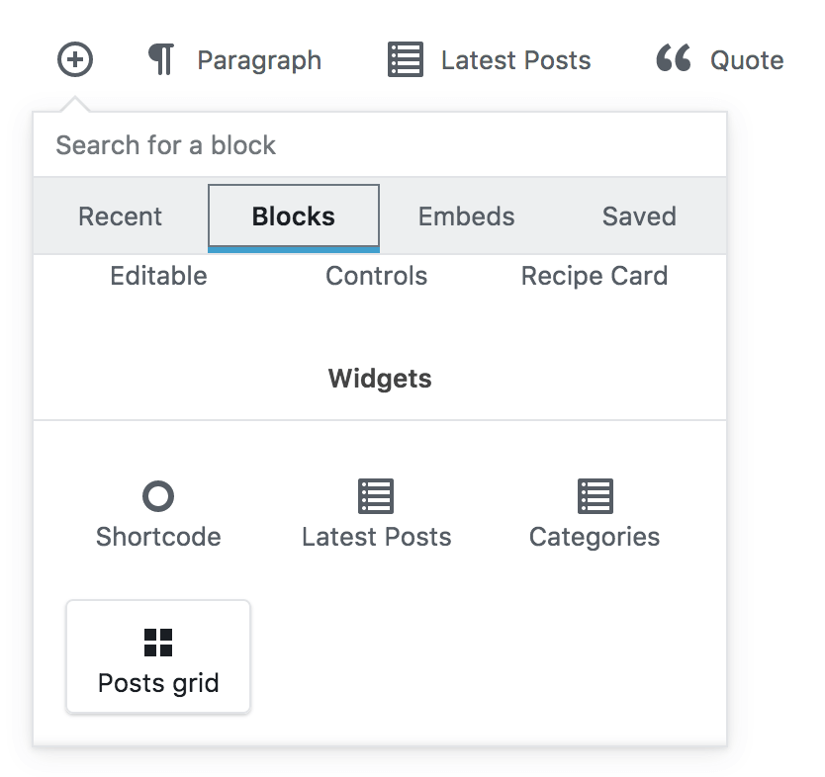Viewport: 825px width, 777px height.
Task: Choose the Categories widget icon
Action: (595, 496)
